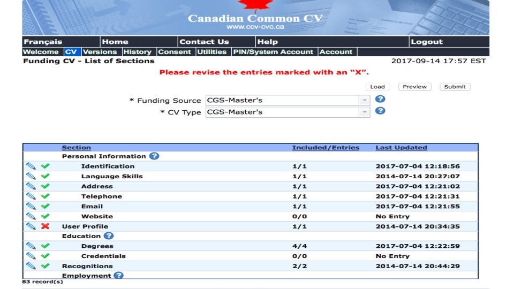Click the 4/4 entries count
Image resolution: width=514 pixels, height=289 pixels.
click(x=300, y=246)
